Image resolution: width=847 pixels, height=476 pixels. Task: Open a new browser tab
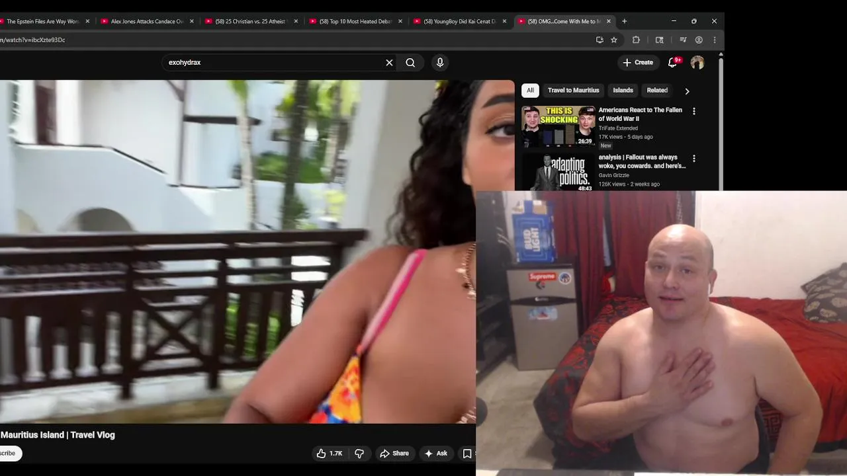click(x=624, y=21)
